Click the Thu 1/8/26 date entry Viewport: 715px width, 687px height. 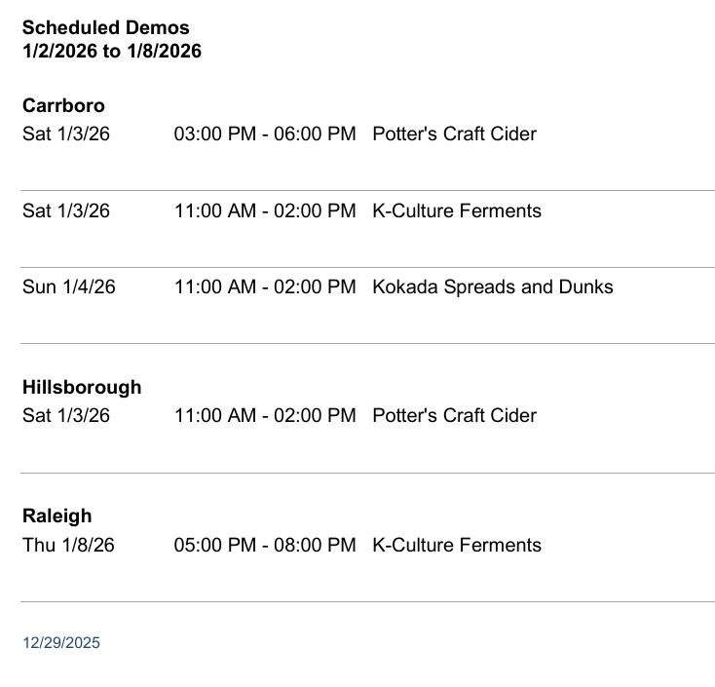68,545
